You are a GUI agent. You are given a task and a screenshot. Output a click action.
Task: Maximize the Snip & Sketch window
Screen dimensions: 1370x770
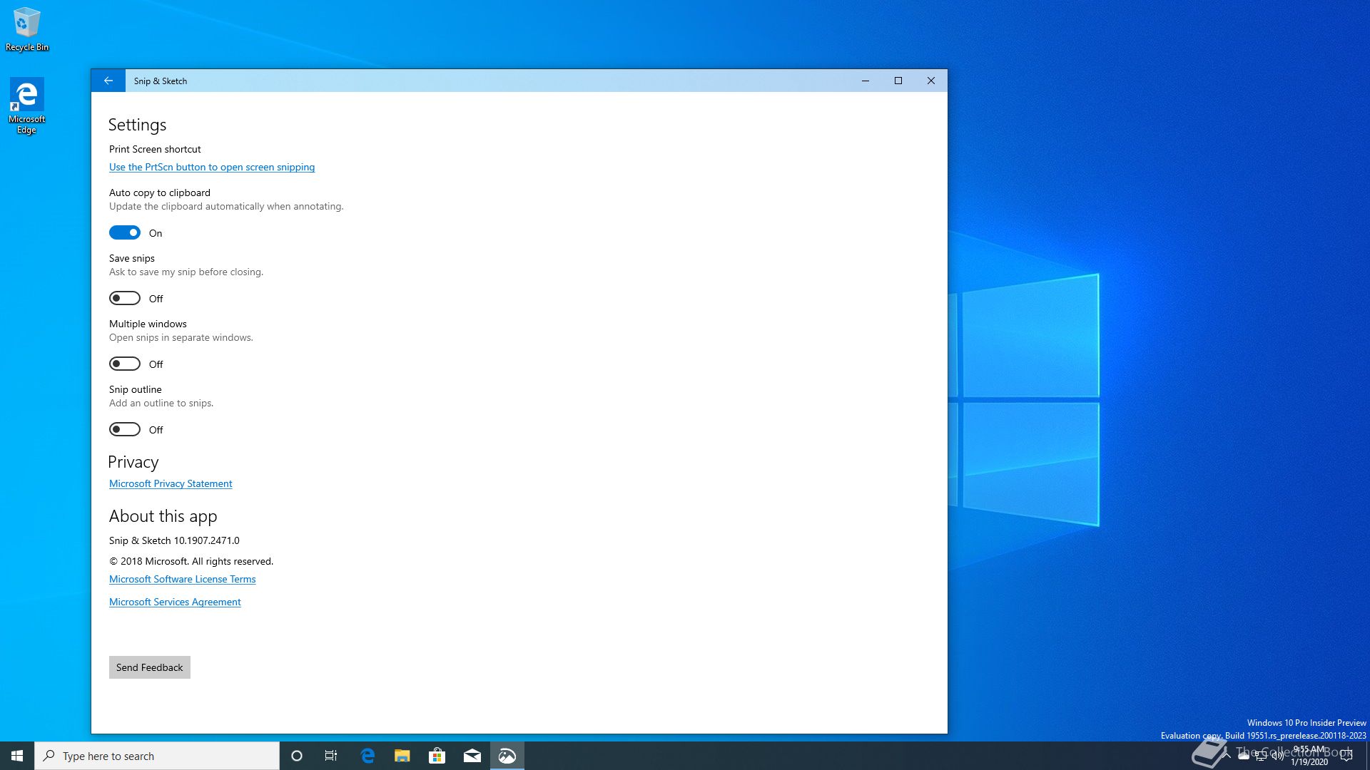(x=898, y=81)
